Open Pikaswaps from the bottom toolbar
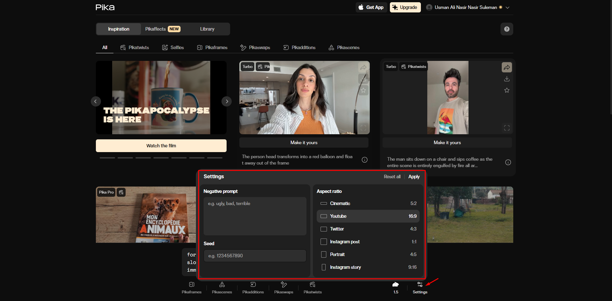Image resolution: width=612 pixels, height=301 pixels. pyautogui.click(x=283, y=287)
